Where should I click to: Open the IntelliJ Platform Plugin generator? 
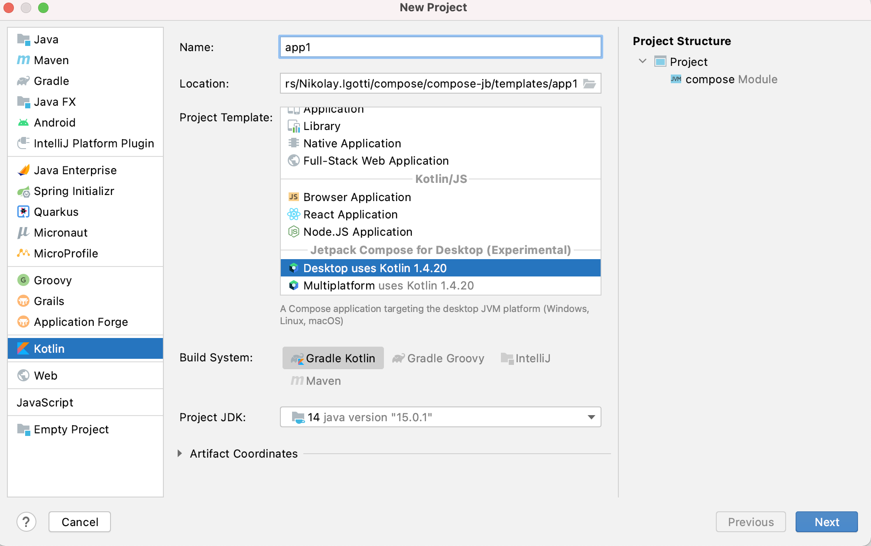[x=94, y=143]
